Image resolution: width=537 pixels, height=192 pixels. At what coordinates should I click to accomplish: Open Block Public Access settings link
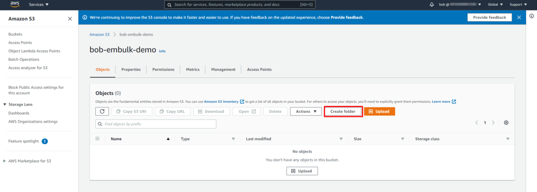(36, 90)
